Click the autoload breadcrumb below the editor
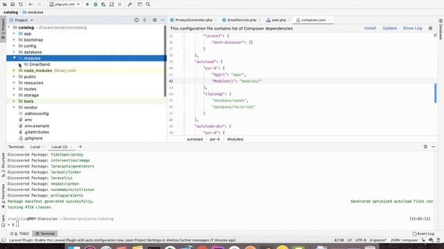444x249 pixels. click(x=195, y=139)
